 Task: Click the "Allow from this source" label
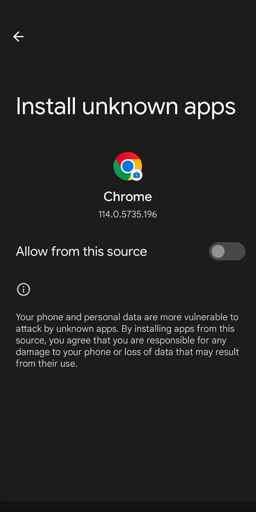pos(81,251)
